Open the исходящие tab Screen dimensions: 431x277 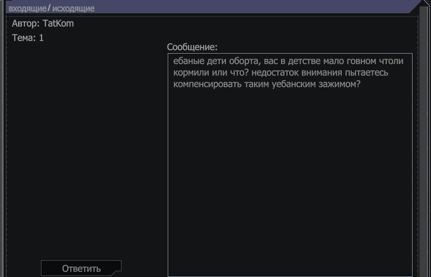pos(73,9)
